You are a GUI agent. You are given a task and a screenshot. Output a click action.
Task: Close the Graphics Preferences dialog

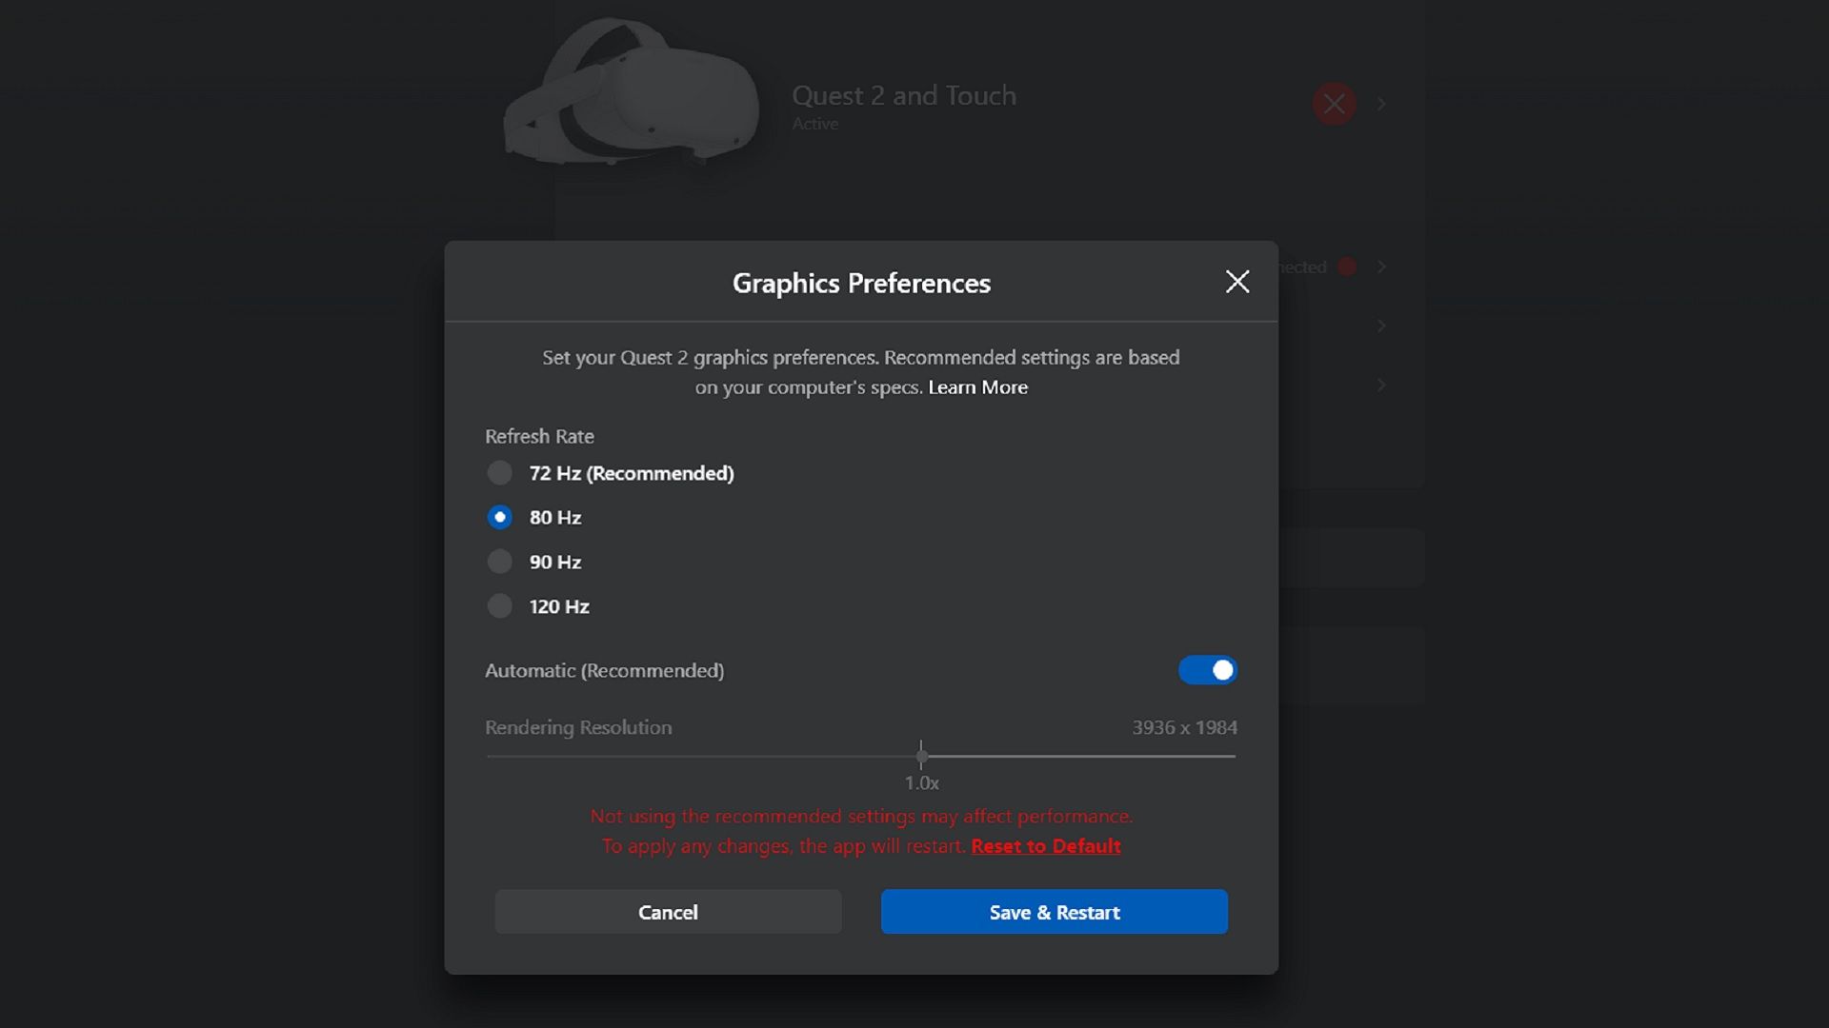pyautogui.click(x=1236, y=282)
